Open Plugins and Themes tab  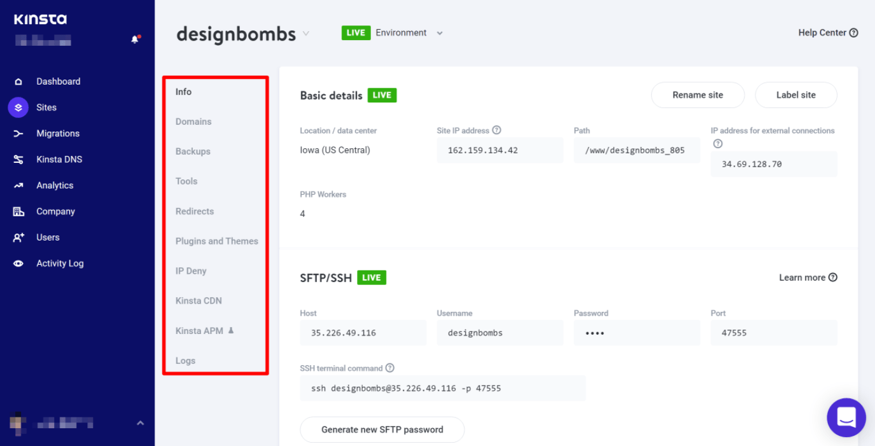(x=217, y=241)
